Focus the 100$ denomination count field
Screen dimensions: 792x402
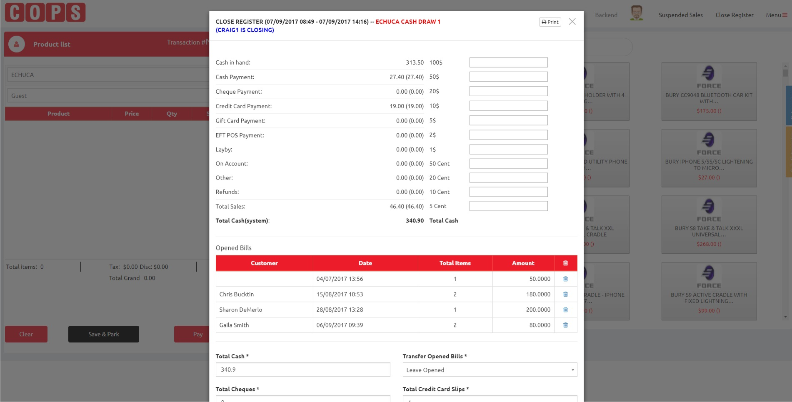coord(508,62)
